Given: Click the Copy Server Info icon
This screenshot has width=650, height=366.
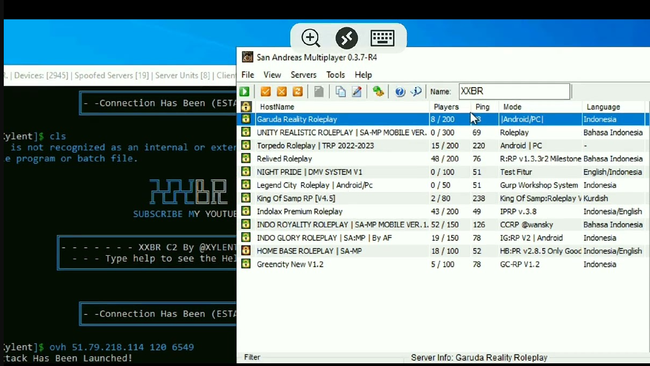Looking at the screenshot, I should click(340, 92).
